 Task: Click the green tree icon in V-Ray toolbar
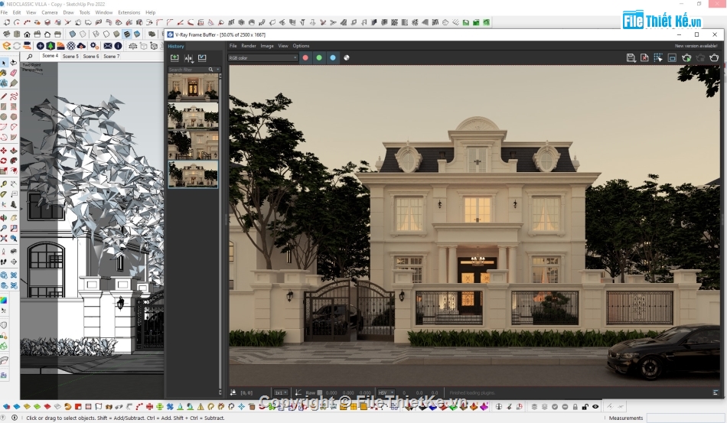(x=51, y=46)
